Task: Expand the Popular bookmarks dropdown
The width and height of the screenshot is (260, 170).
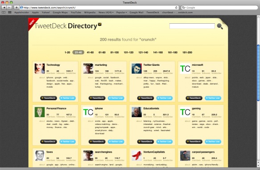Action: (x=122, y=13)
